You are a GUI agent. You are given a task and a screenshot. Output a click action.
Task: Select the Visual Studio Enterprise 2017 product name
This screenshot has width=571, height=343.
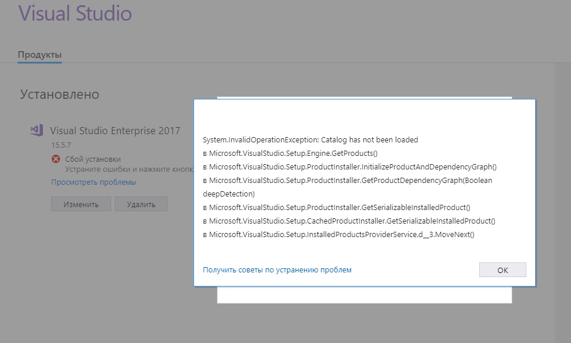click(115, 131)
